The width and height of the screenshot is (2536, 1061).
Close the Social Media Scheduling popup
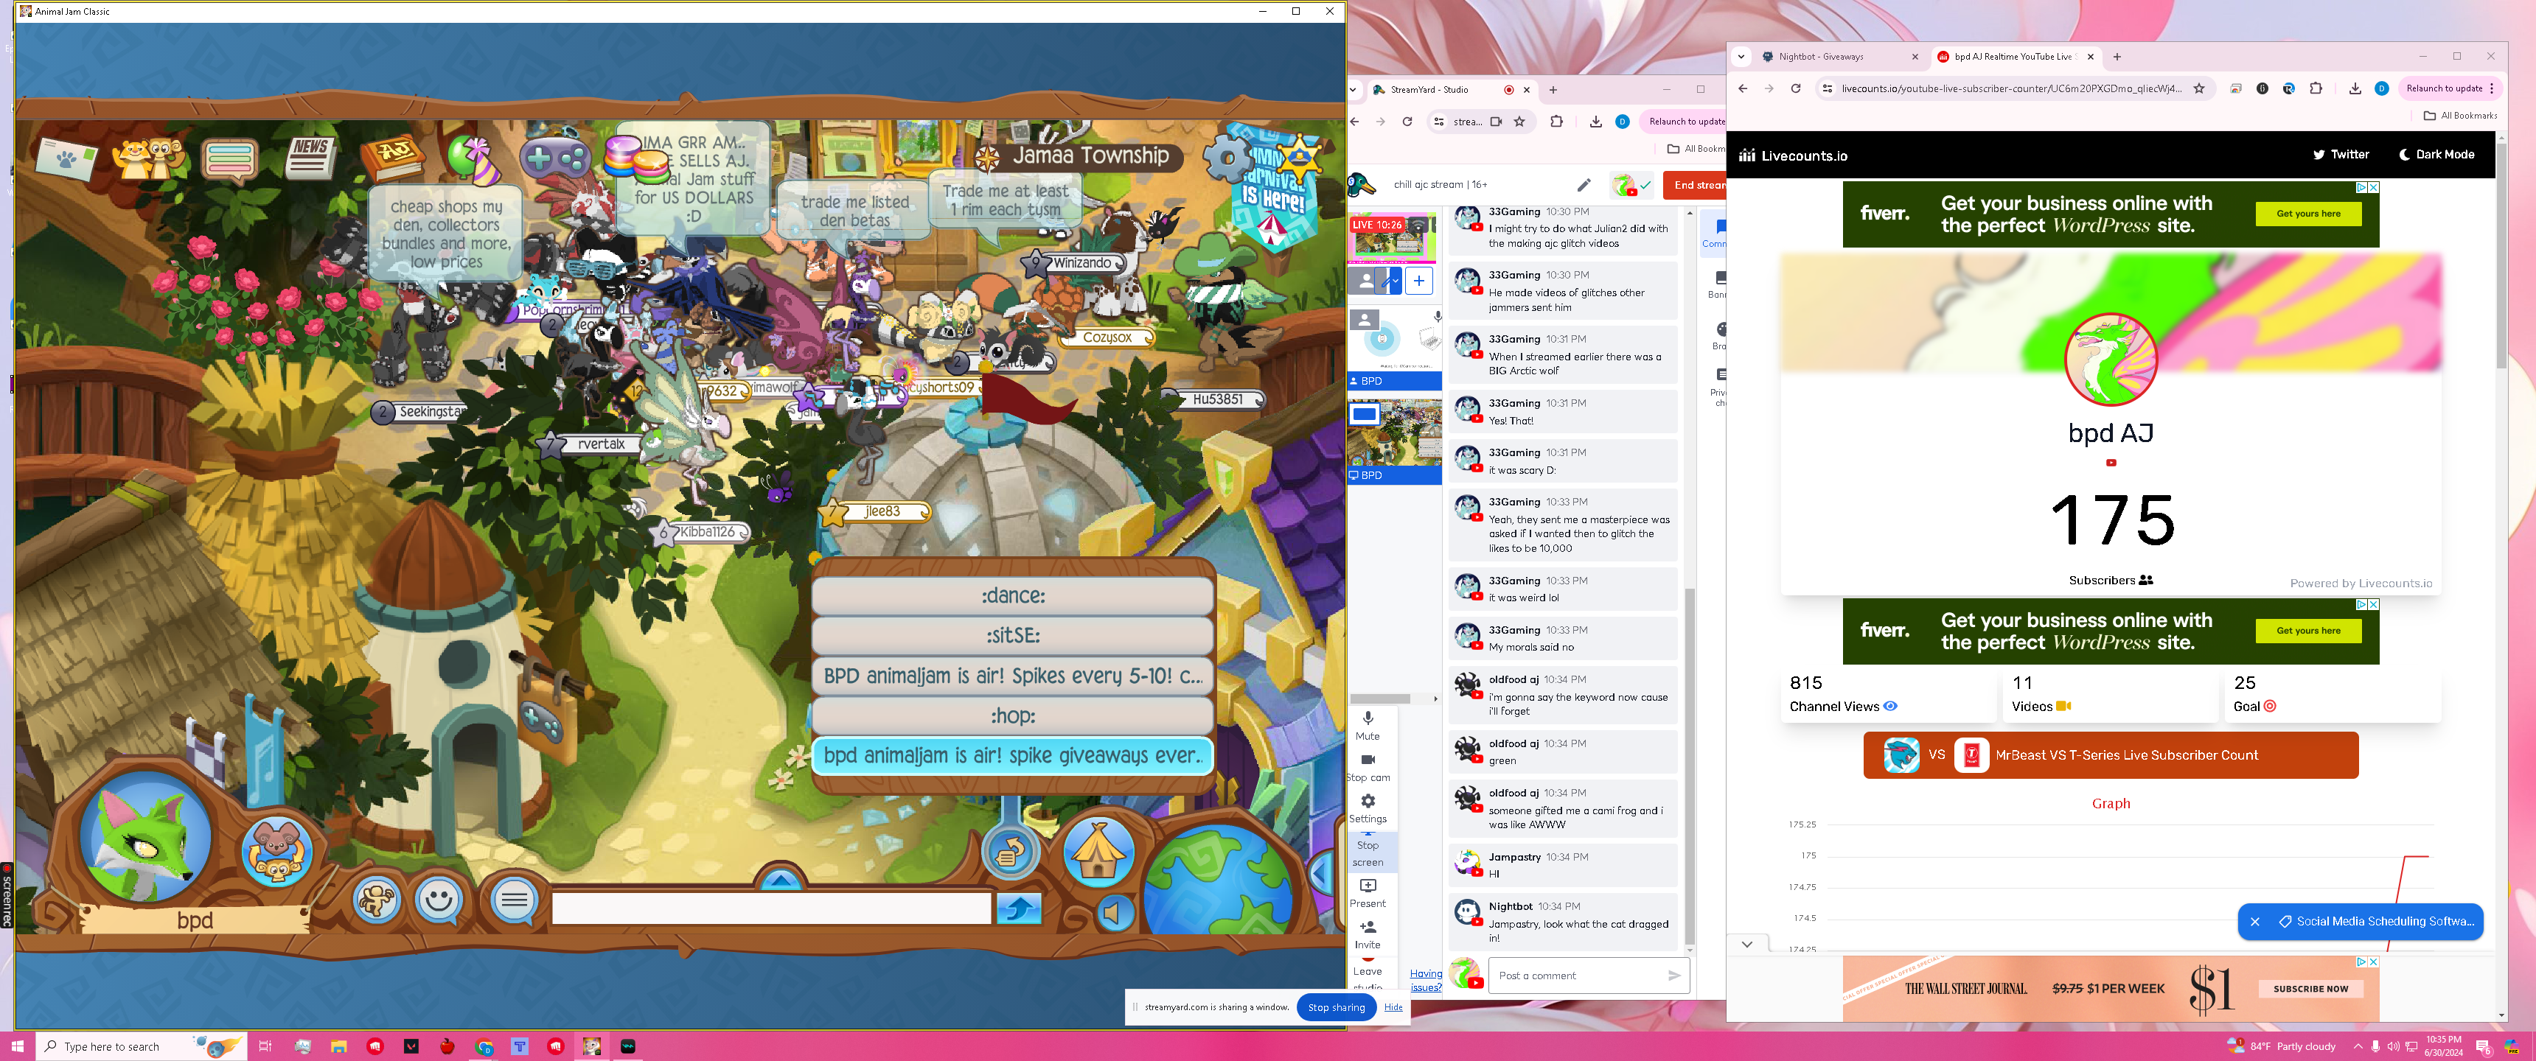click(x=2254, y=921)
